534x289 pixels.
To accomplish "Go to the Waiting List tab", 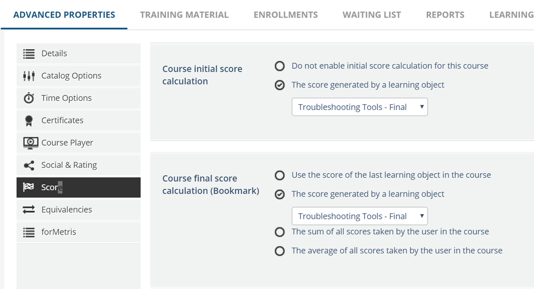I will coord(372,14).
